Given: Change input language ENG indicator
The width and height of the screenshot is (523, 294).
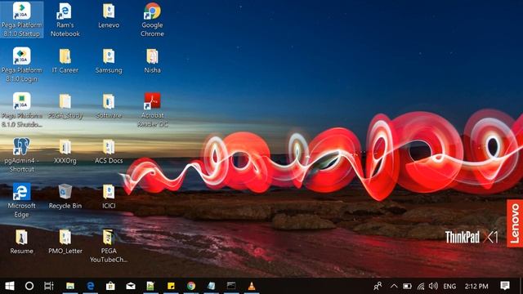Looking at the screenshot, I should 449,286.
